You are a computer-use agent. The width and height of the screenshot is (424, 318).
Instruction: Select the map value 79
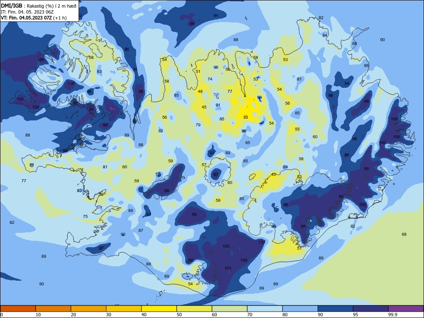pos(198,125)
